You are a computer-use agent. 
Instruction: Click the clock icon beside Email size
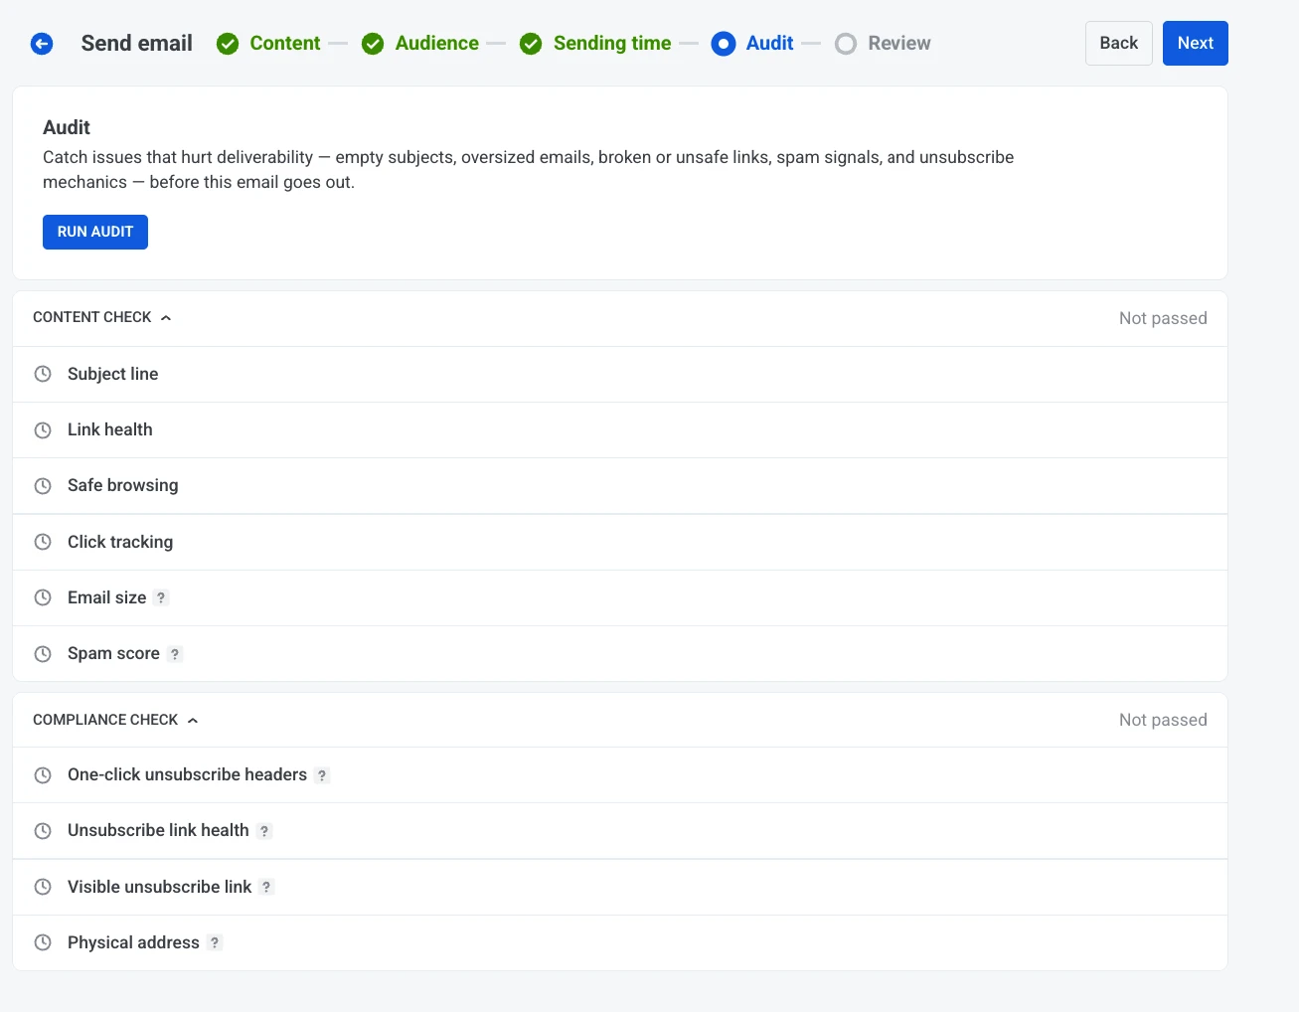pyautogui.click(x=43, y=597)
